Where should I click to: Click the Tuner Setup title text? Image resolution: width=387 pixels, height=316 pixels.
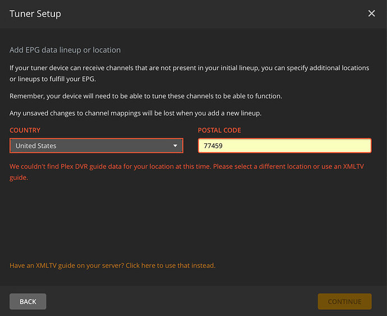(x=35, y=13)
